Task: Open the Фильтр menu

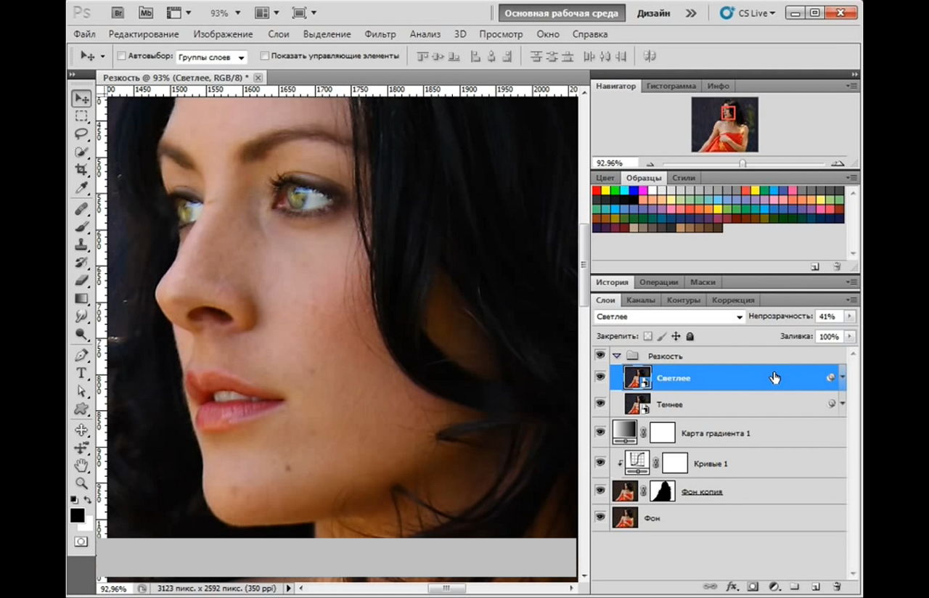Action: [380, 34]
